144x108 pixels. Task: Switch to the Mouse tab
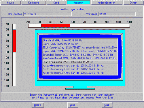[10, 3]
